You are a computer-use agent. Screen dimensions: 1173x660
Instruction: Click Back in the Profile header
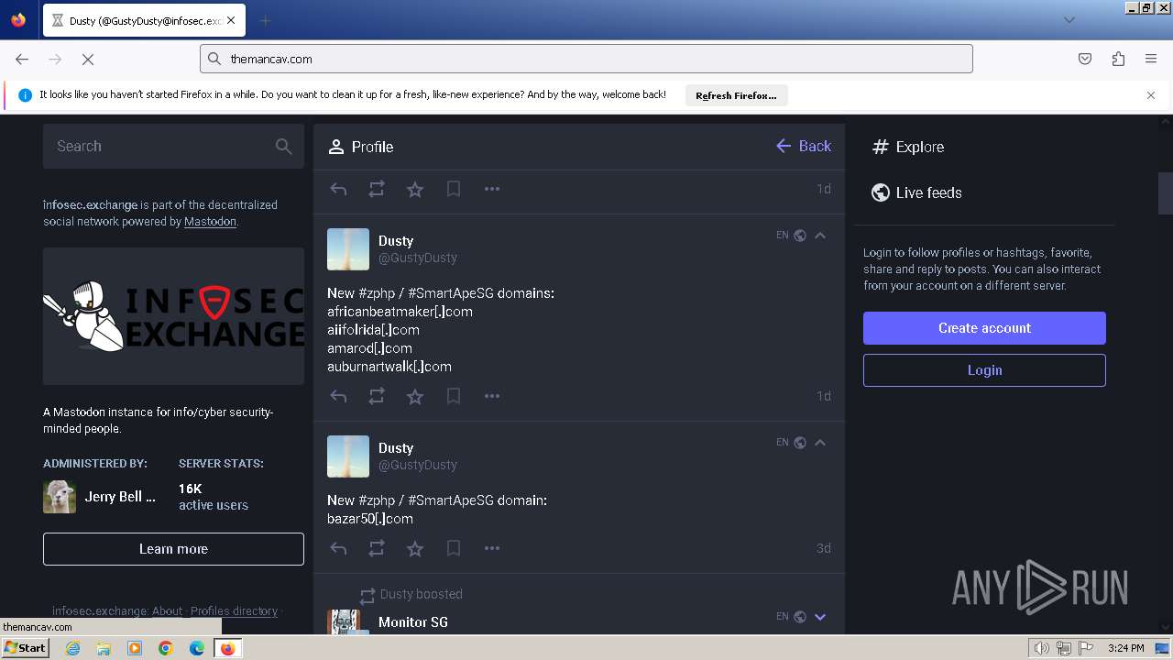point(804,146)
